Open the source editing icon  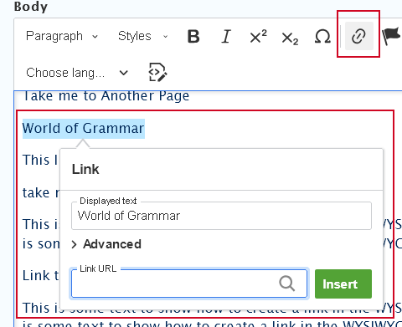pos(157,73)
